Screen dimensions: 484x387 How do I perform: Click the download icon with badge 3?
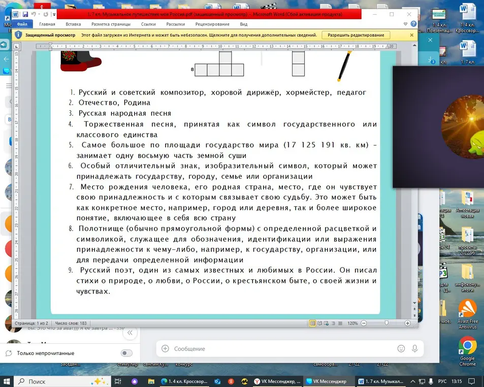point(432,60)
